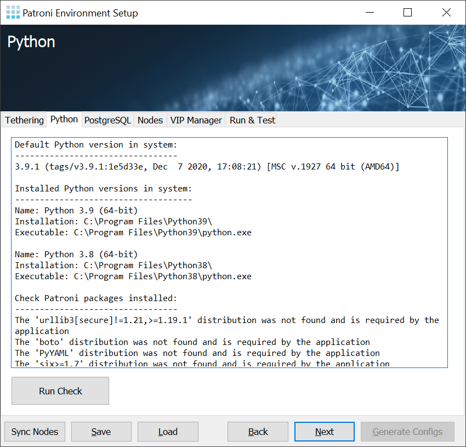
Task: Click the Sync Nodes button
Action: [35, 432]
